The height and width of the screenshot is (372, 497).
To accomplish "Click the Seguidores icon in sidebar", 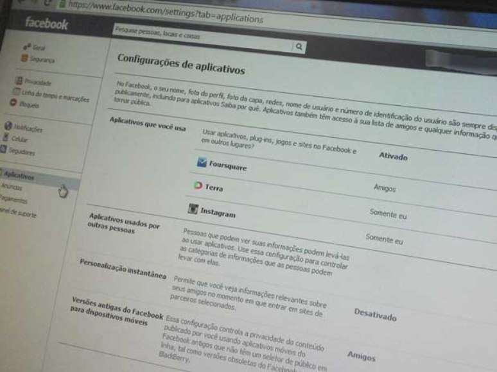I will [x=3, y=149].
